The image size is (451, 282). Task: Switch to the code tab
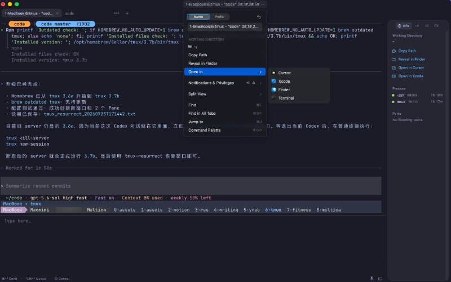click(69, 13)
